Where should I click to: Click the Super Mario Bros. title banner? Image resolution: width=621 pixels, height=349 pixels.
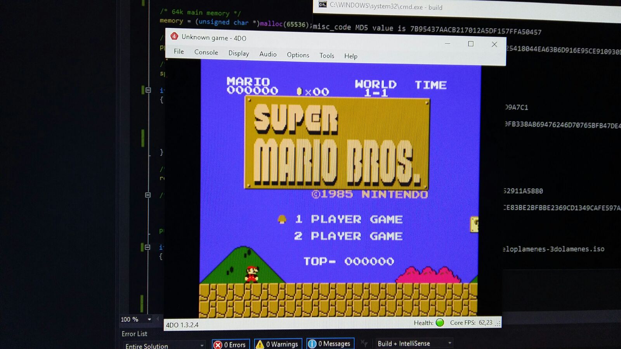point(337,143)
